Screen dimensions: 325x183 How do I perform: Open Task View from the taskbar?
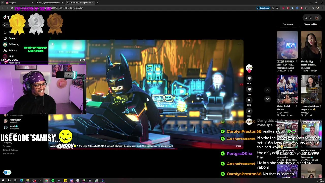15,180
